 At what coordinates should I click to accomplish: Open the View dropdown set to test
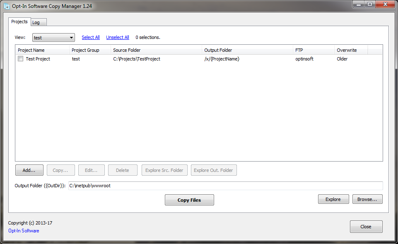coord(53,38)
